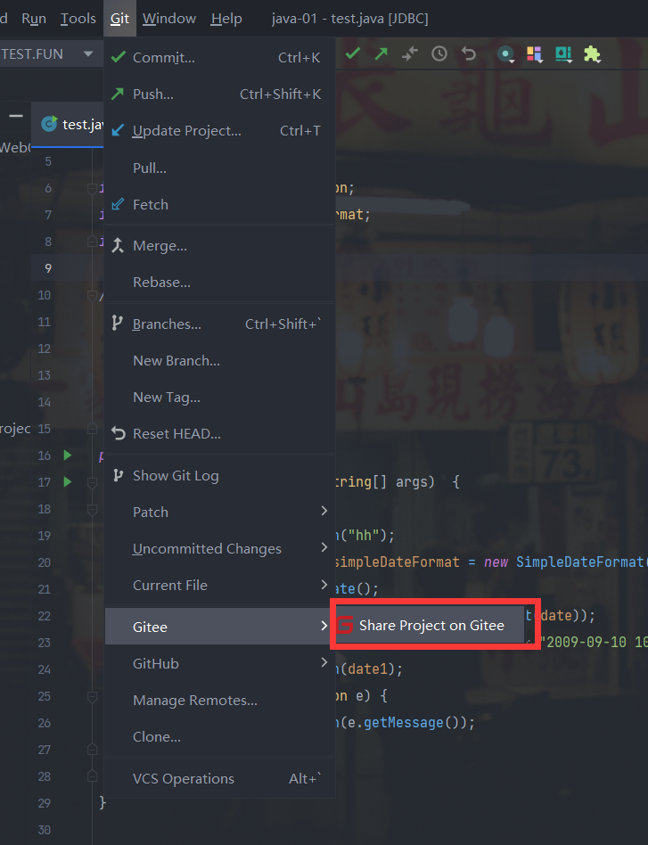This screenshot has width=648, height=845.
Task: Toggle code fold marker at line 6
Action: pos(92,188)
